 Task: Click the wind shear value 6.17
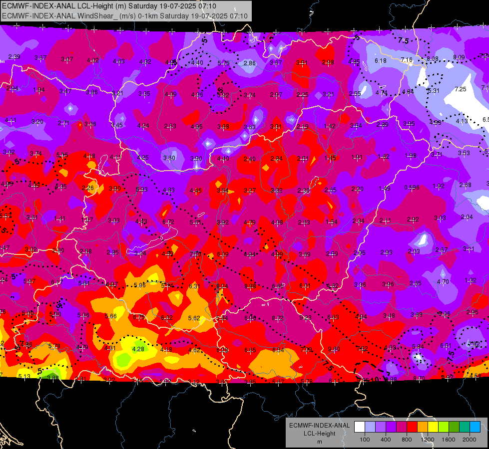pos(57,282)
